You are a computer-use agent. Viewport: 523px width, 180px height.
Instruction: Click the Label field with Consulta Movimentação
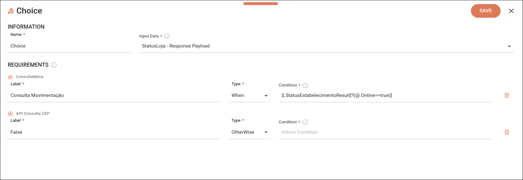(114, 95)
